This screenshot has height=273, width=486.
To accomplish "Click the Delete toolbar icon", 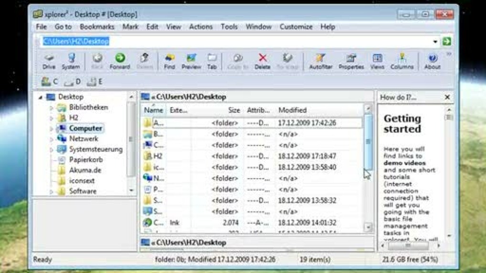I will (262, 61).
